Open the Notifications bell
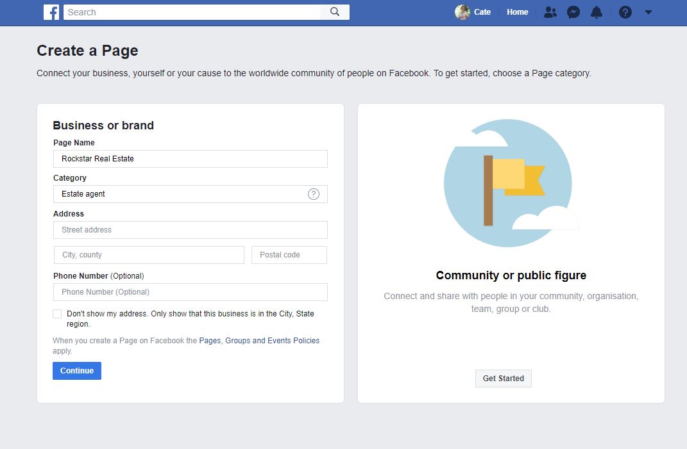Viewport: 687px width, 449px height. pos(597,12)
